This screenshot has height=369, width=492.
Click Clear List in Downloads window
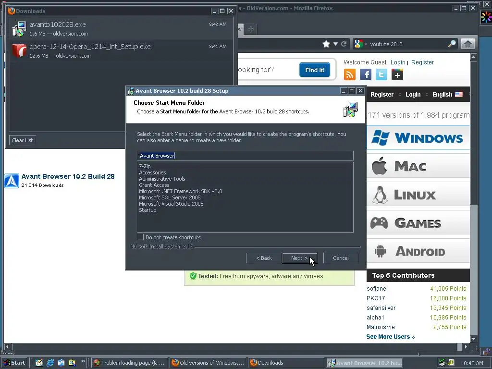[x=22, y=140]
